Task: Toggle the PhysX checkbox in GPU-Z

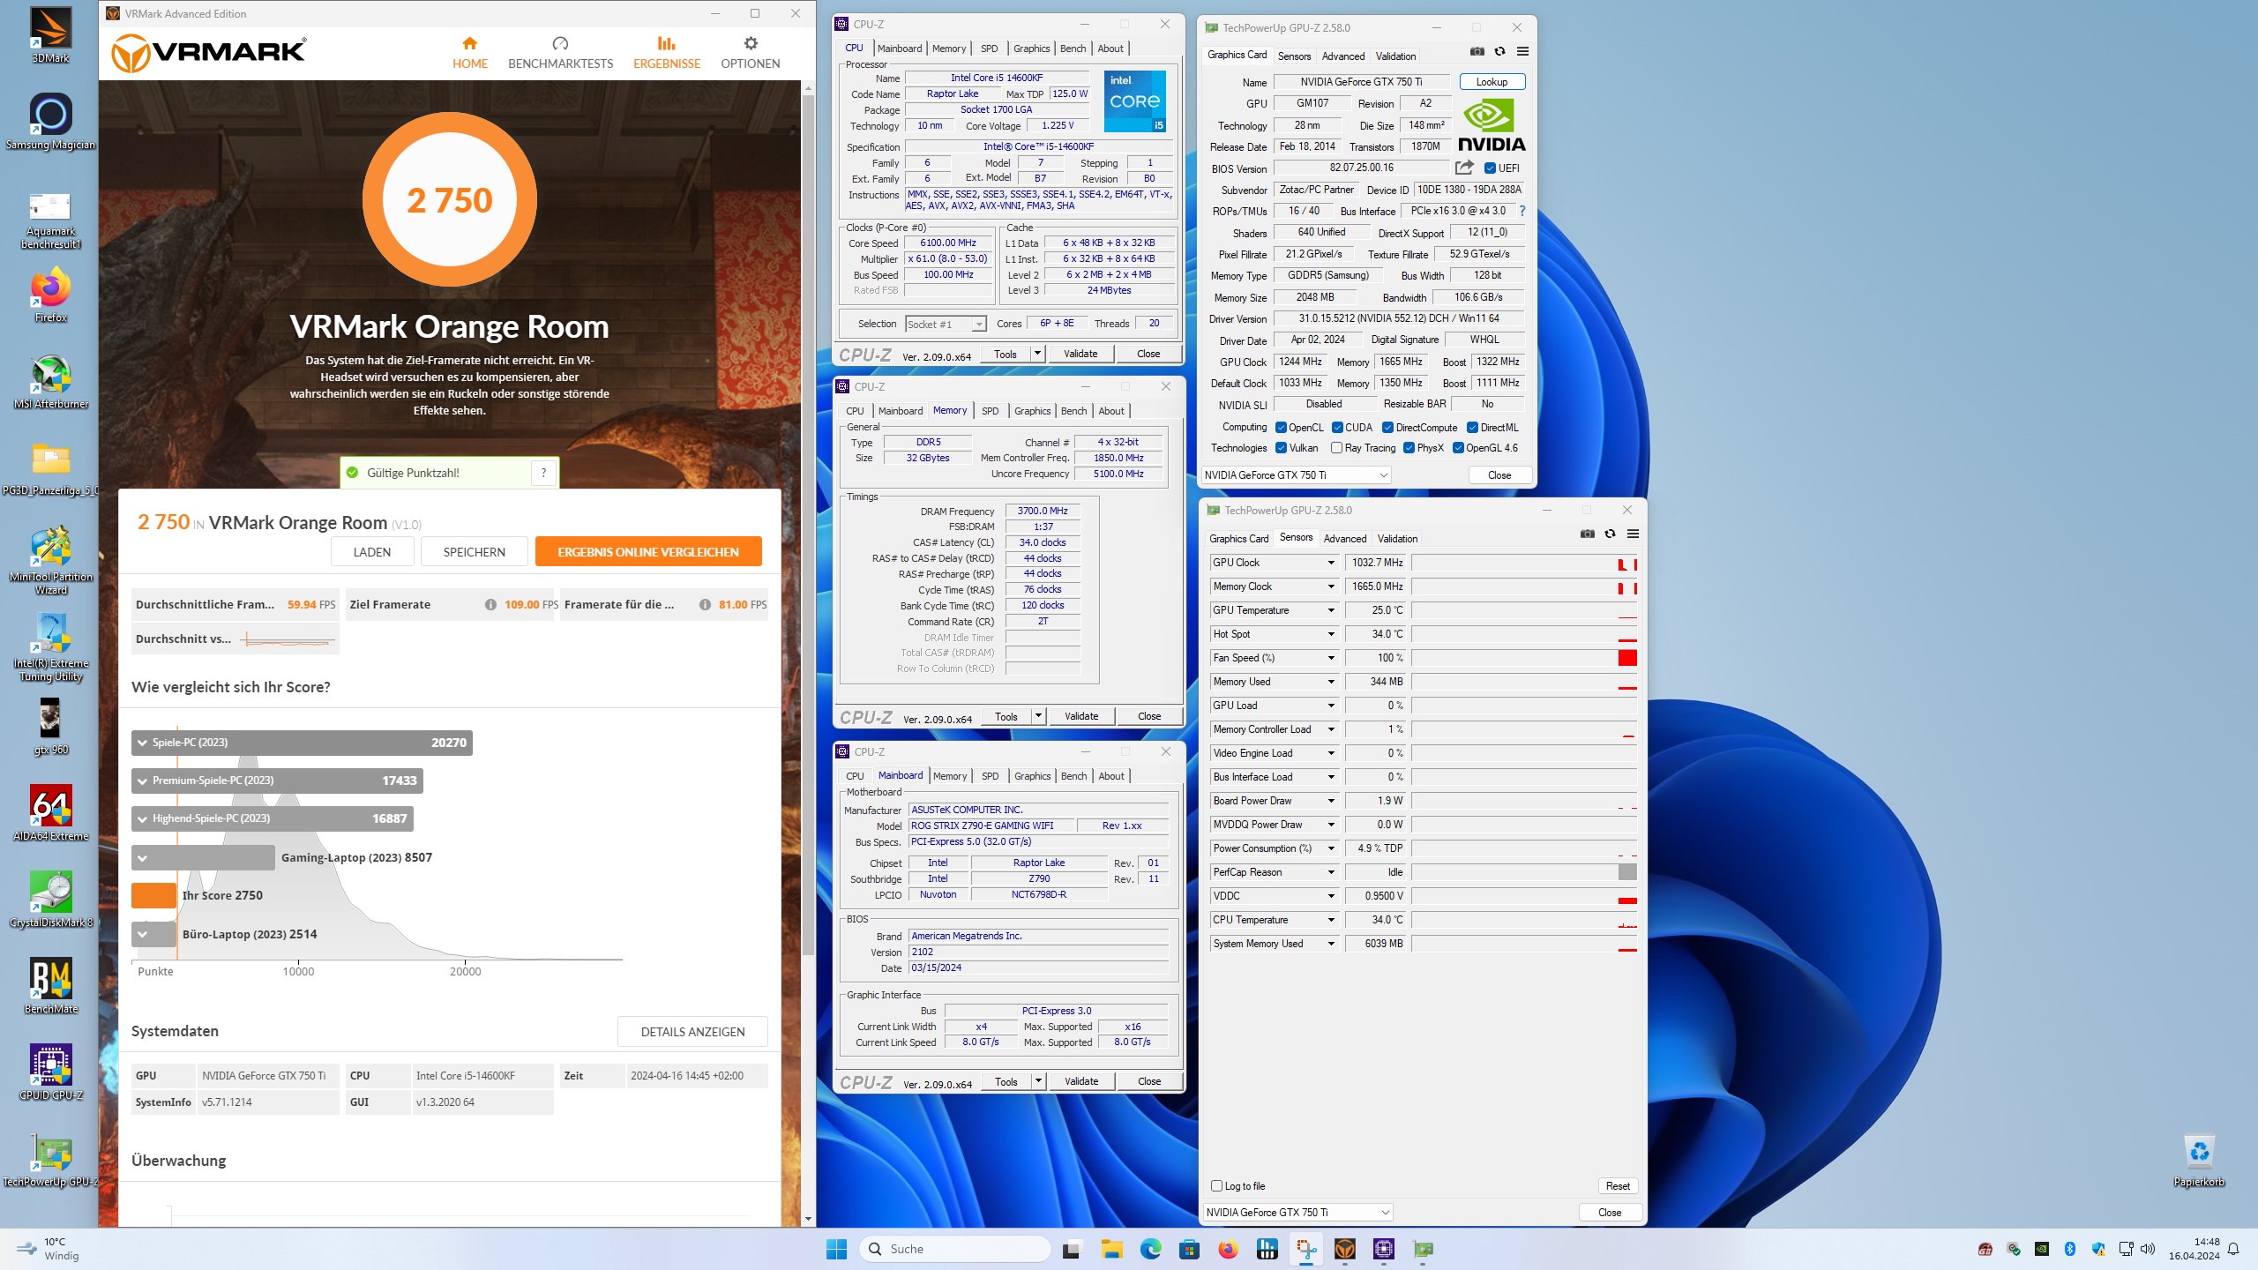Action: click(1409, 448)
